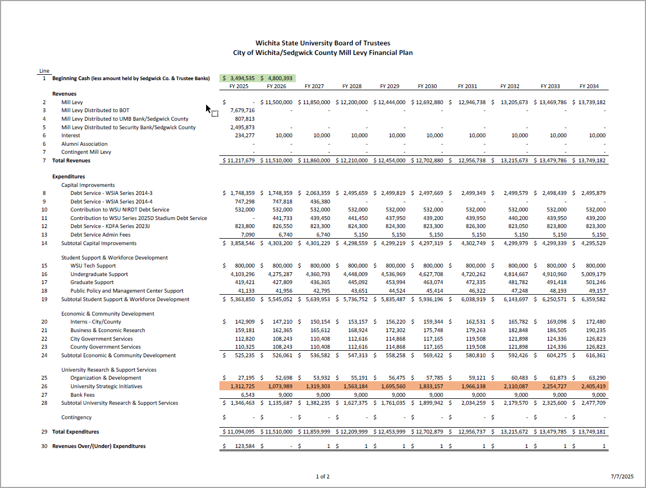Click the 'Alumni Association' row label

click(x=84, y=144)
